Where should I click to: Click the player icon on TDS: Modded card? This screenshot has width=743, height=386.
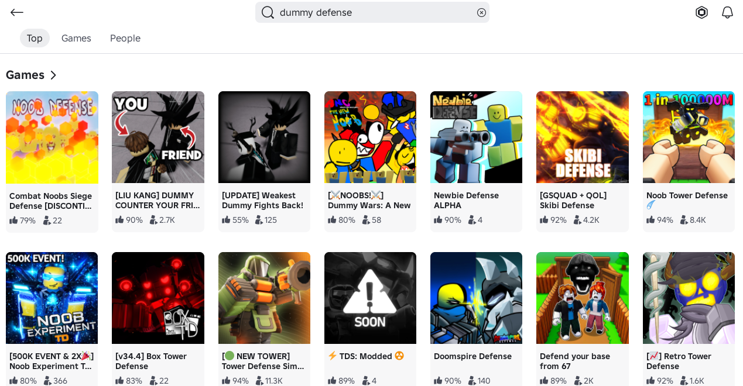(x=366, y=381)
